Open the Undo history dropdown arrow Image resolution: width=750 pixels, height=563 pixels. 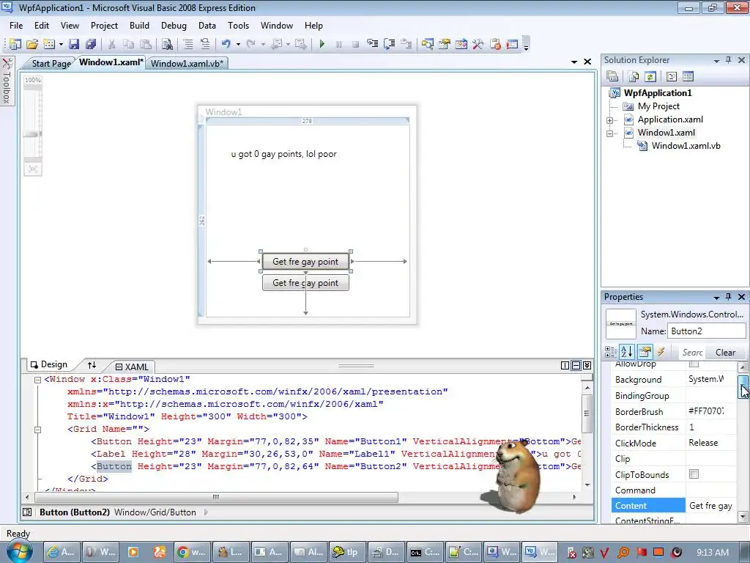tap(238, 45)
